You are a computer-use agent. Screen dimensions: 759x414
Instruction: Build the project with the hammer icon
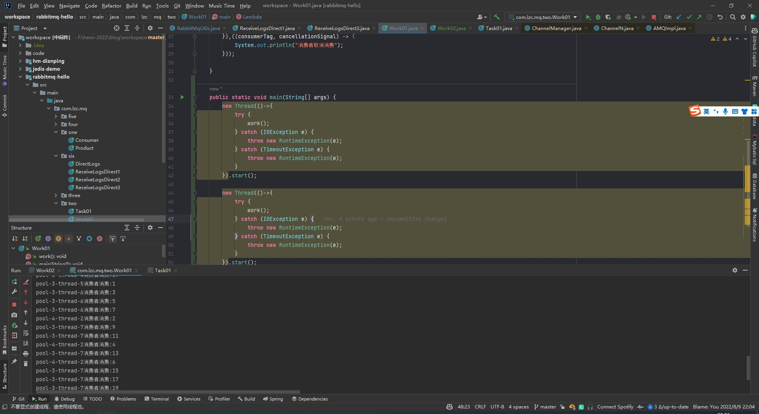[x=497, y=17]
